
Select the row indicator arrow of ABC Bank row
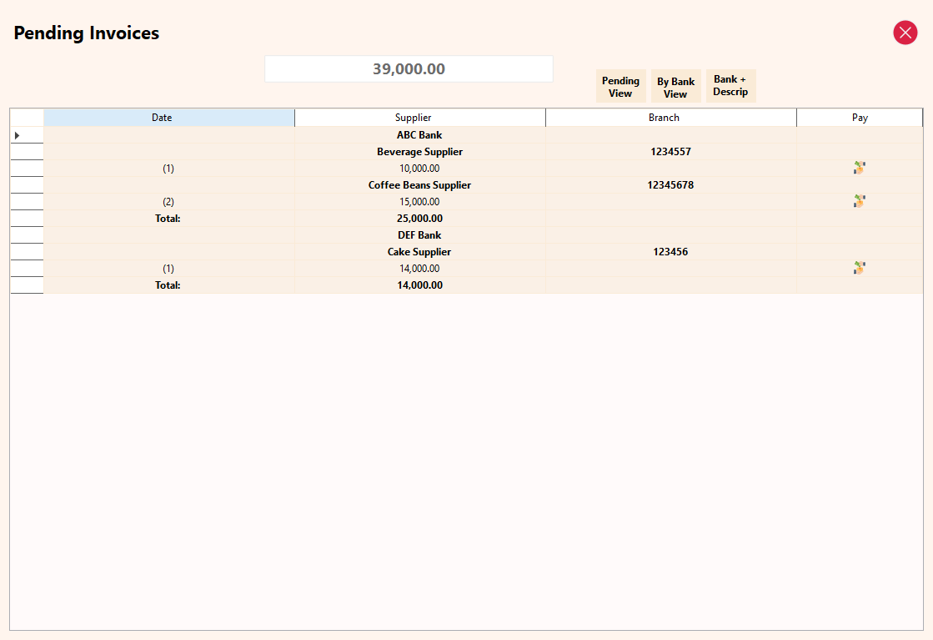pos(18,135)
